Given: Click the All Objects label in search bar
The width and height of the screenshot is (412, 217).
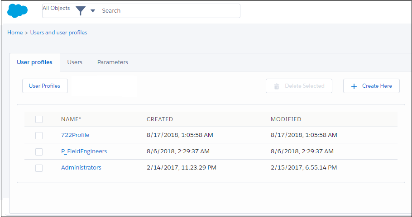Looking at the screenshot, I should (56, 8).
